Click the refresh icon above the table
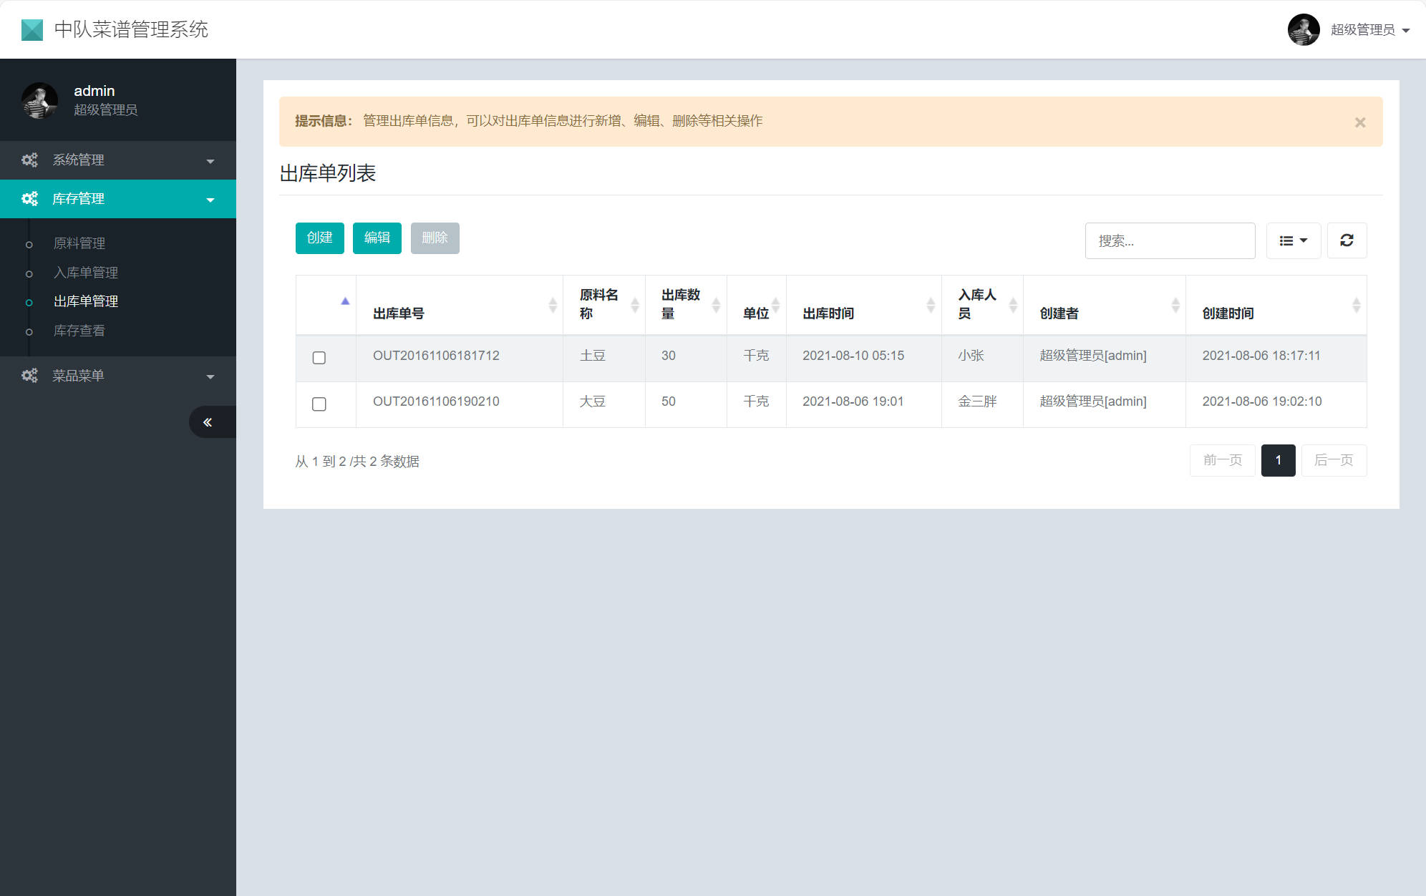The width and height of the screenshot is (1426, 896). coord(1347,240)
